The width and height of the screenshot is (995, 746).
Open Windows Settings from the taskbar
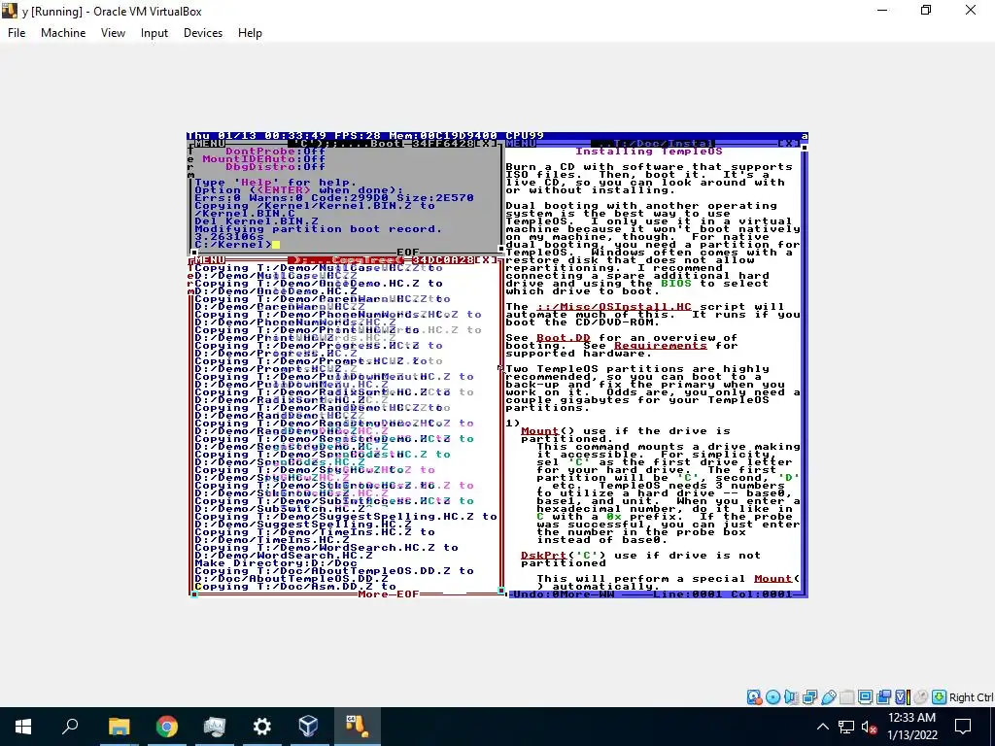[x=261, y=727]
